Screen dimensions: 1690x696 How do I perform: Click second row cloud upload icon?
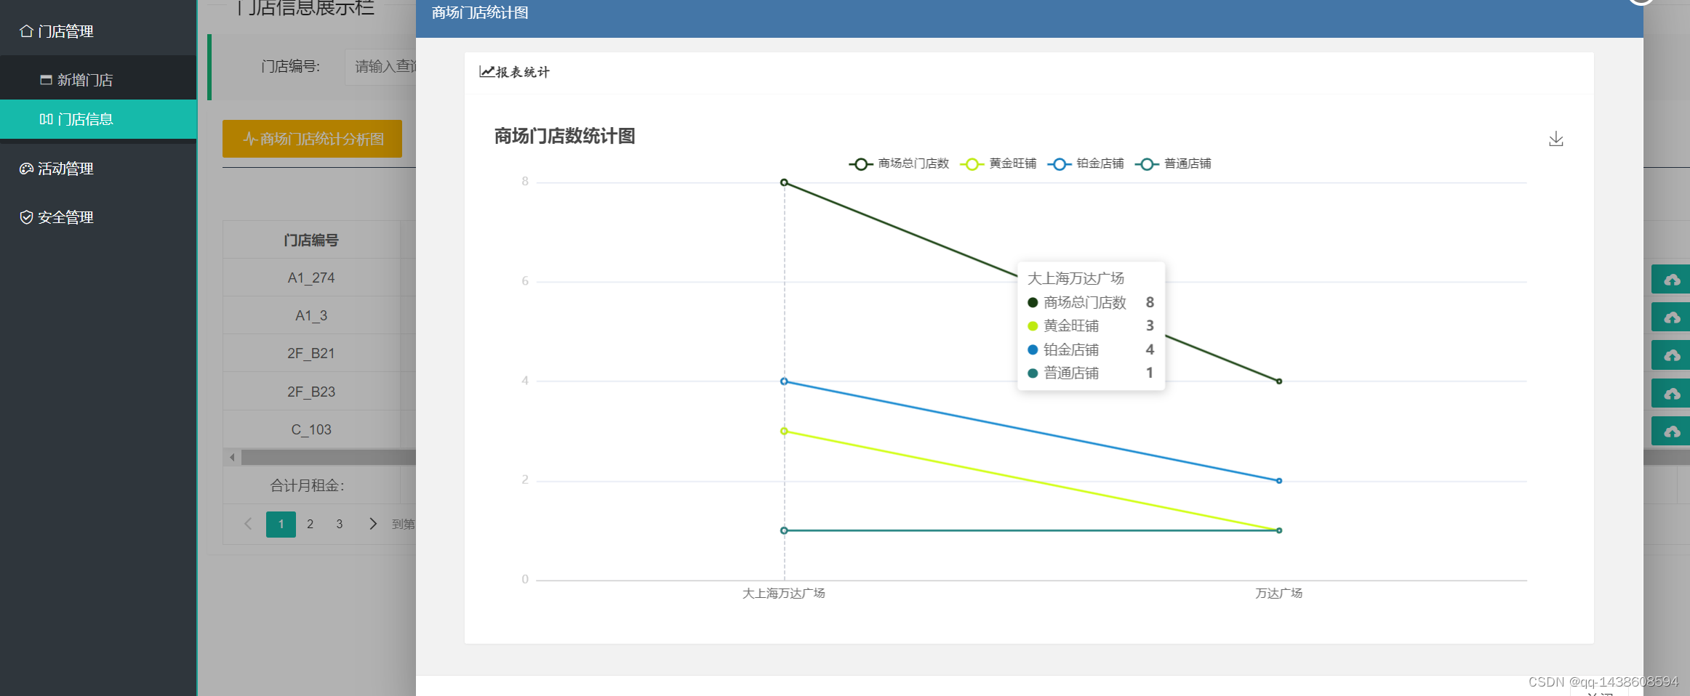click(x=1672, y=317)
